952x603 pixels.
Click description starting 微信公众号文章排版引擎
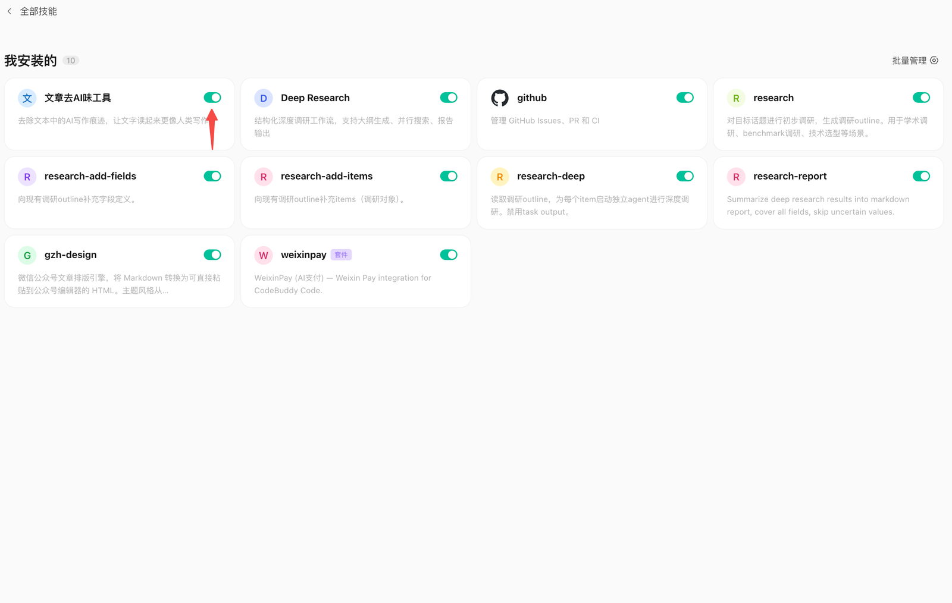point(119,284)
